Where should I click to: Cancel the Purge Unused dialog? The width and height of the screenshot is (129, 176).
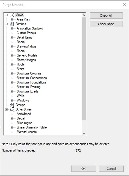[x=111, y=169]
